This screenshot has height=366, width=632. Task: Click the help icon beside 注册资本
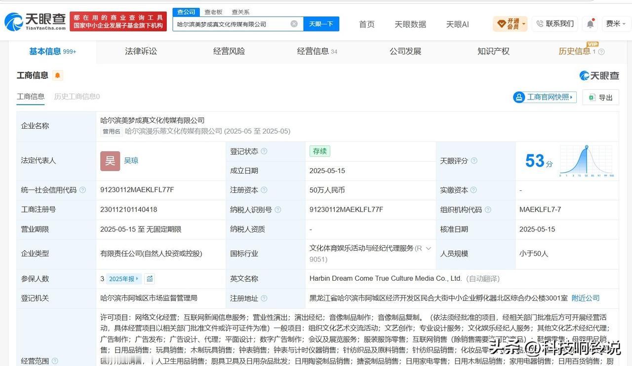click(x=264, y=190)
